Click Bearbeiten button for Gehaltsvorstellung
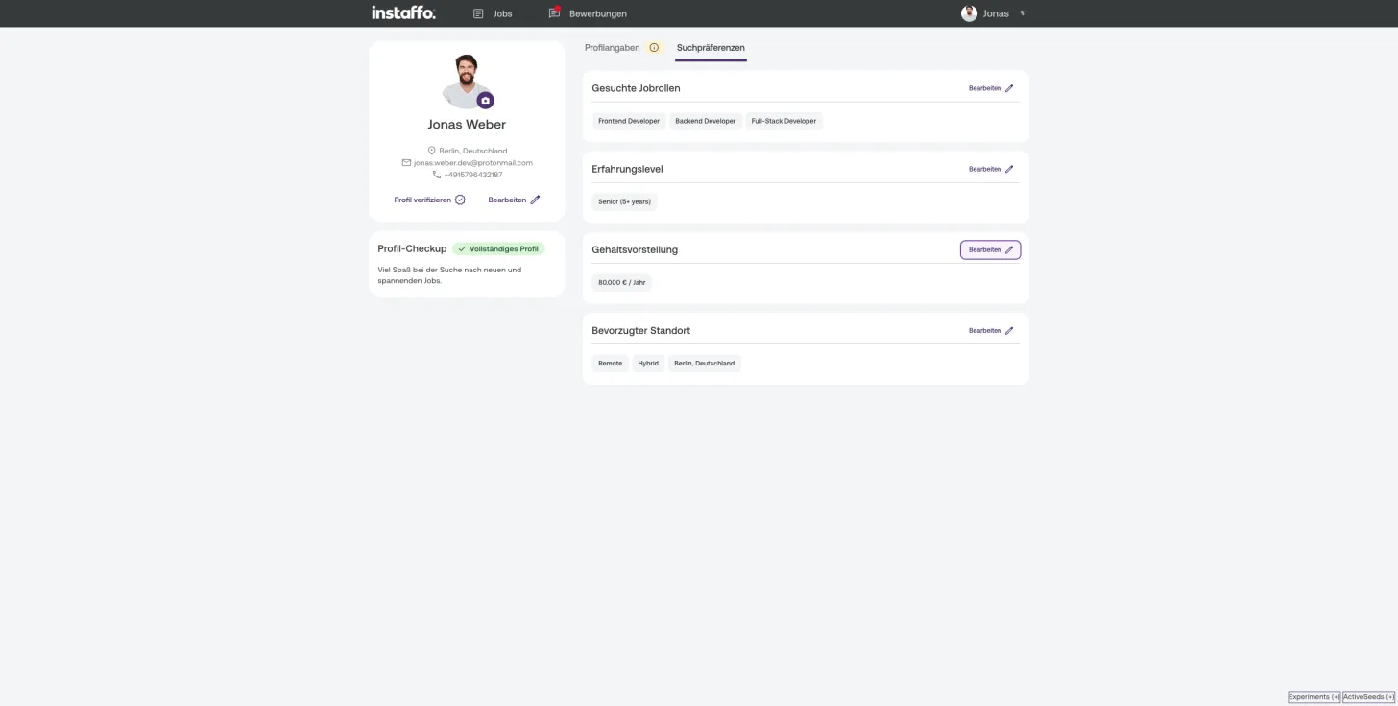The image size is (1398, 706). click(x=991, y=249)
